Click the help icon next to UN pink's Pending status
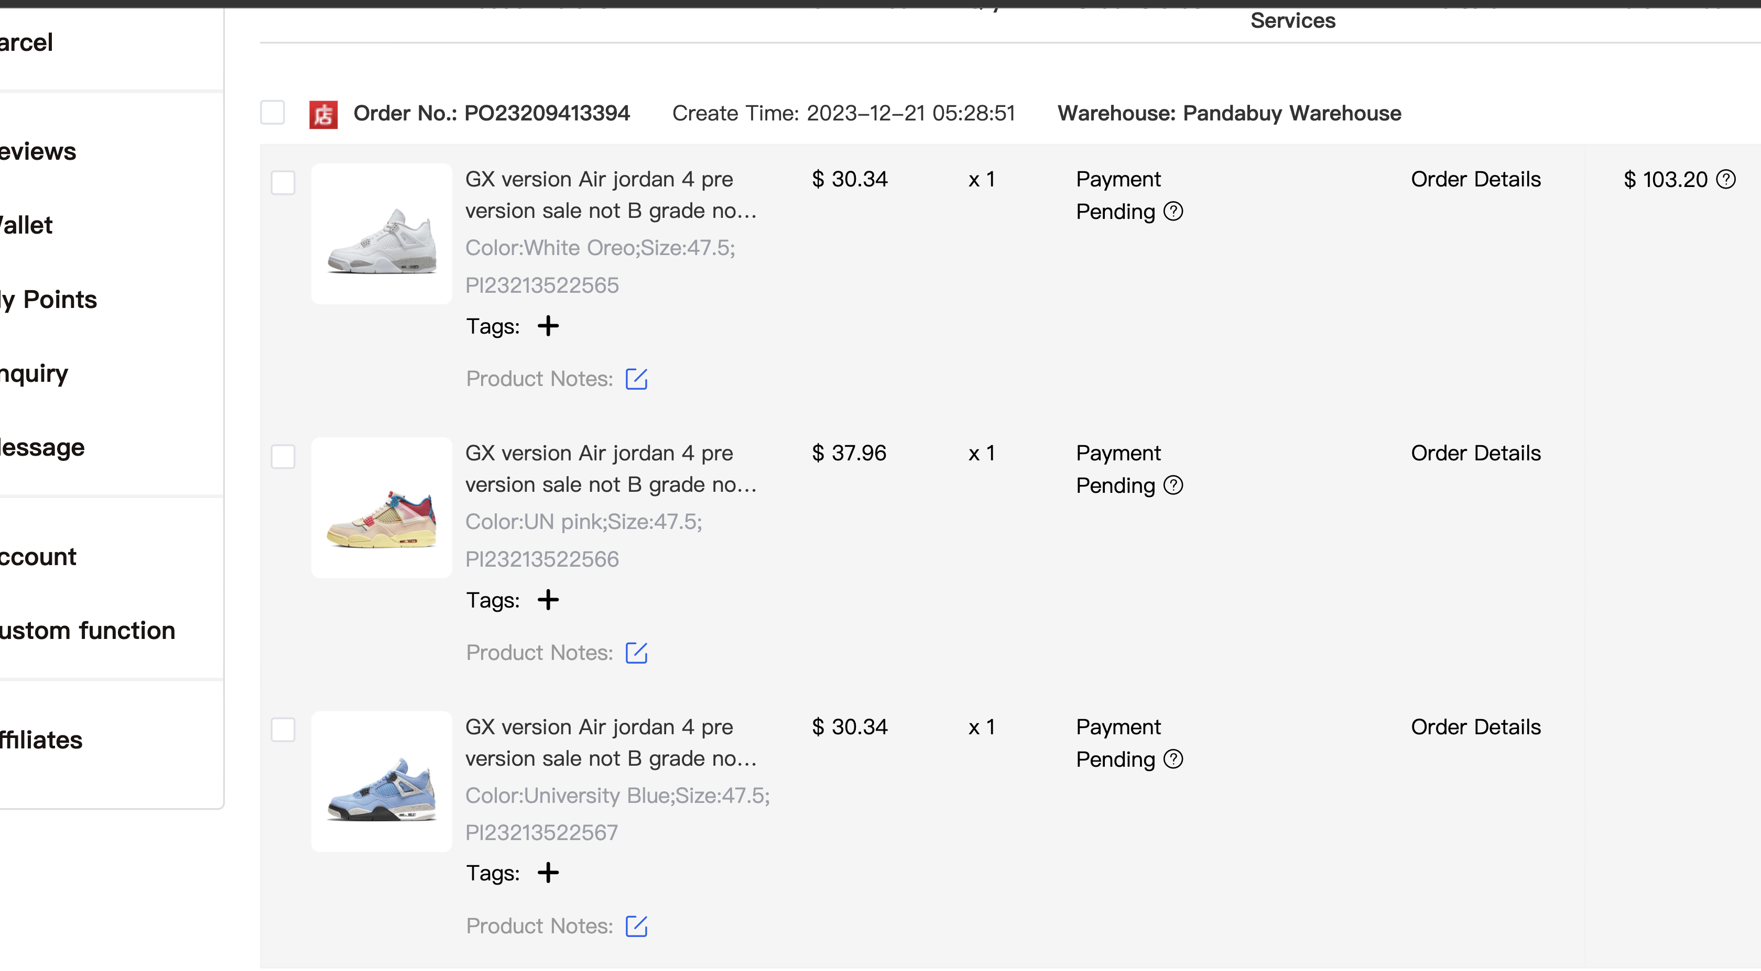This screenshot has width=1761, height=971. (1174, 485)
